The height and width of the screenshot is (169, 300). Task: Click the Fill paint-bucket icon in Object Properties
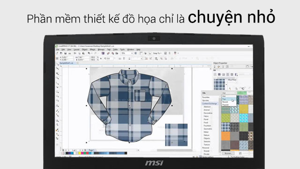[219, 67]
